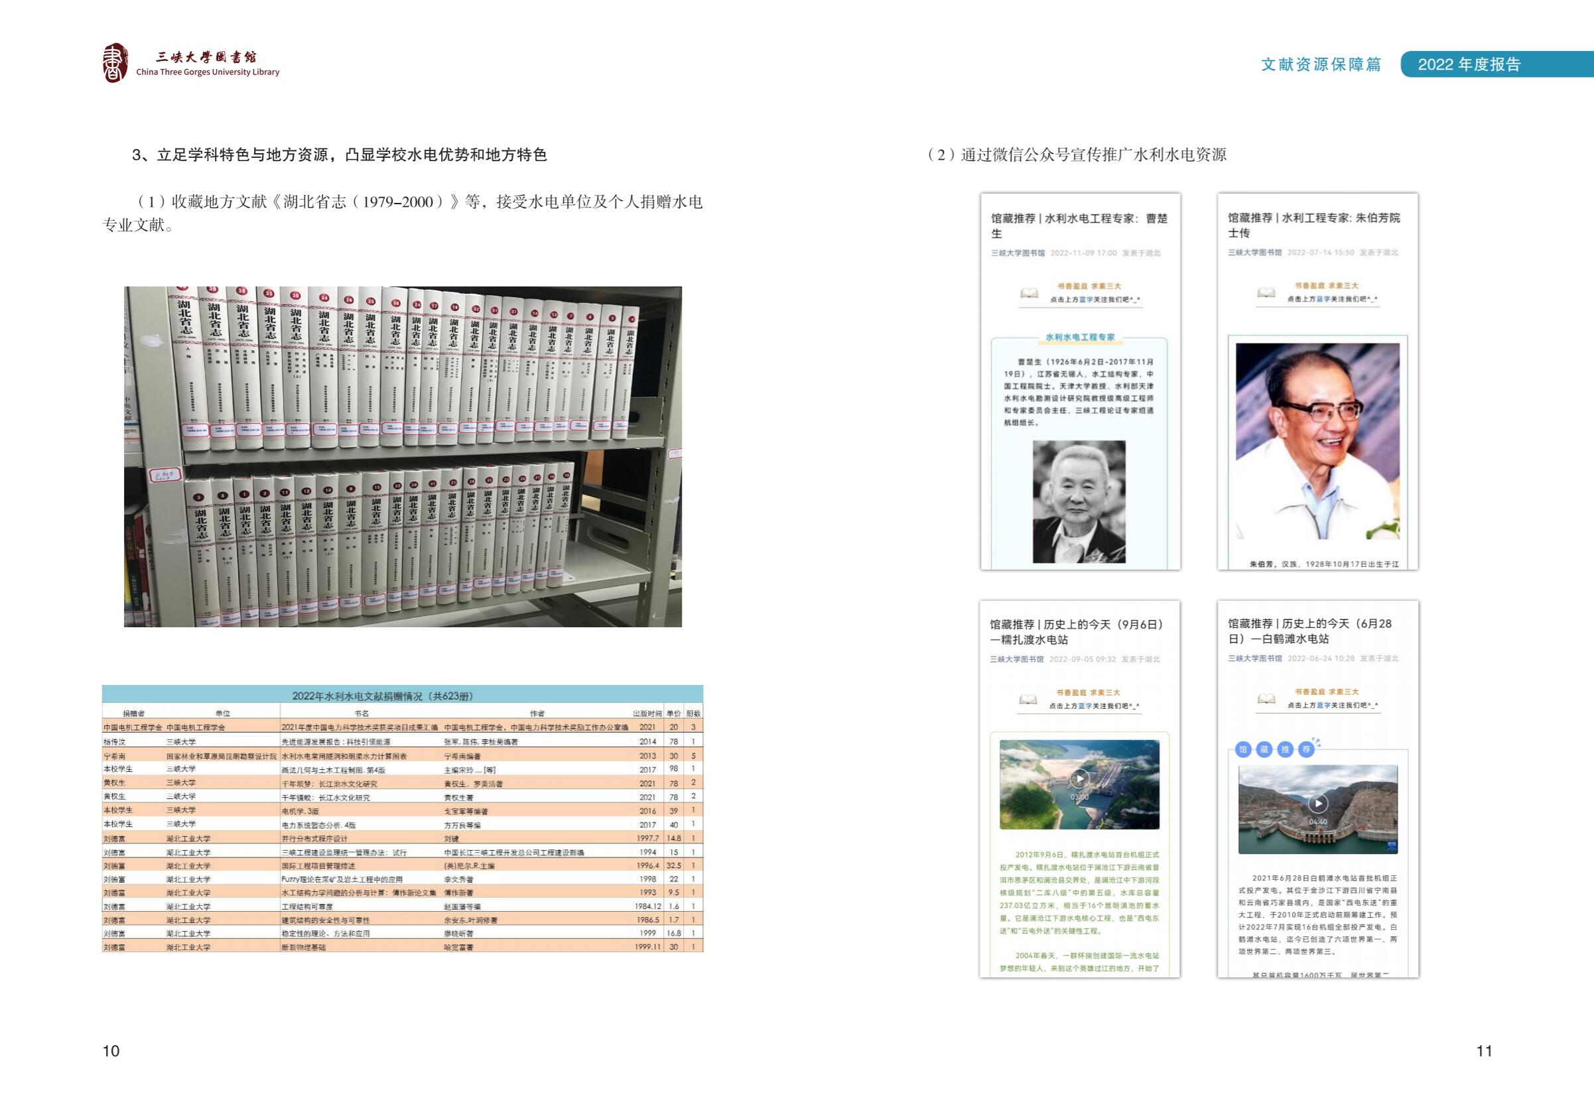
Task: Click the book title 断裂物理基础
Action: [303, 947]
